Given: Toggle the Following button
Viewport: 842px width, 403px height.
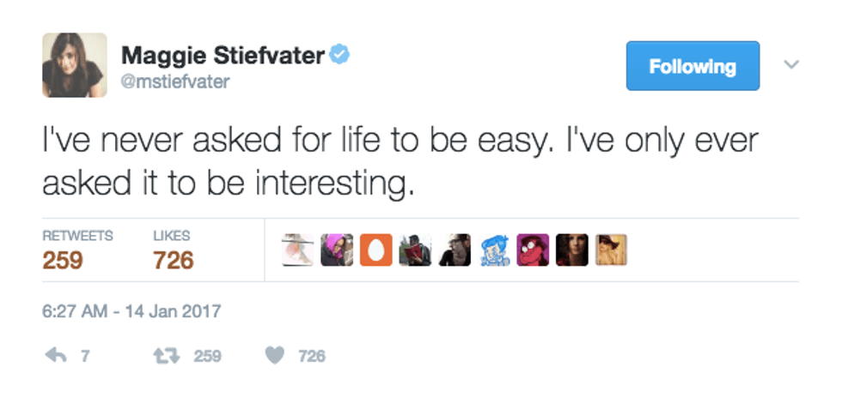Looking at the screenshot, I should (x=693, y=66).
